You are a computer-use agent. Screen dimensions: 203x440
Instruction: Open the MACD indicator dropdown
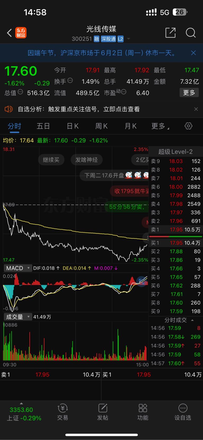click(18, 268)
